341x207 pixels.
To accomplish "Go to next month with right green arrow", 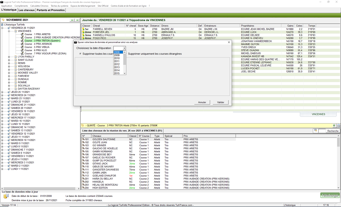I will 77,20.
